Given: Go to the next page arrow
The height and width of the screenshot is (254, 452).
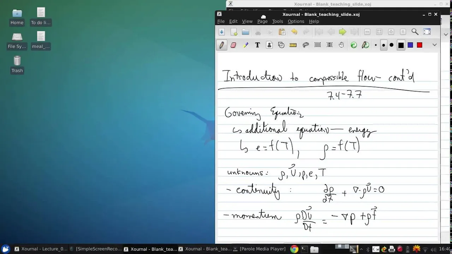Looking at the screenshot, I should tap(343, 32).
